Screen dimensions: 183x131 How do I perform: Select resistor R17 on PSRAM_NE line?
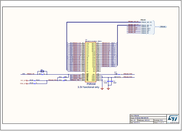tap(43, 74)
